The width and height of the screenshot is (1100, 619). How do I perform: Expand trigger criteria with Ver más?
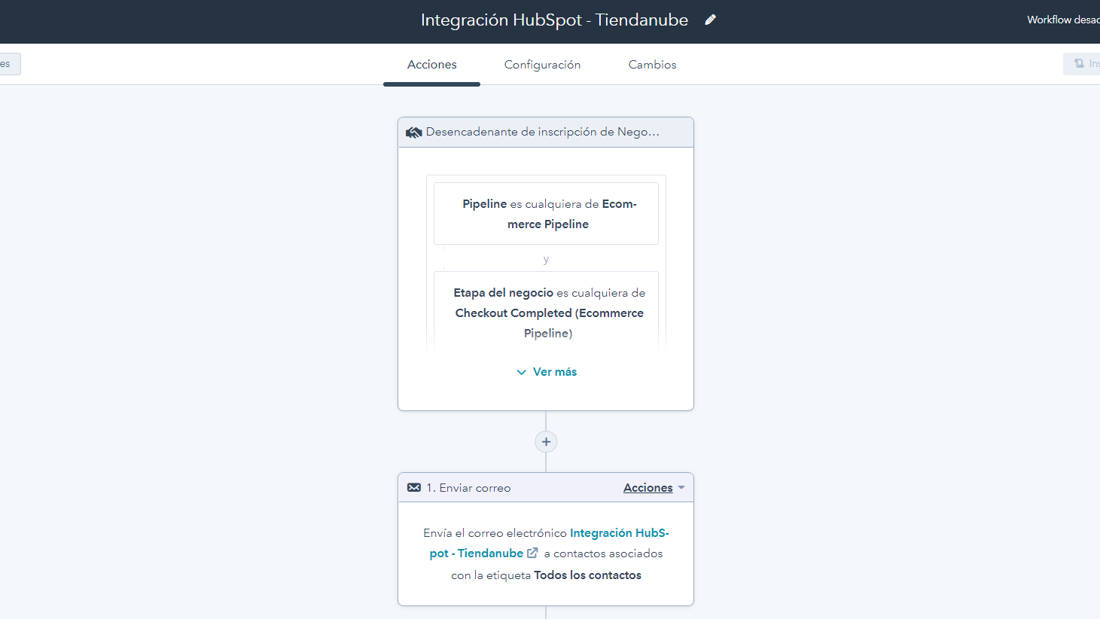coord(547,372)
